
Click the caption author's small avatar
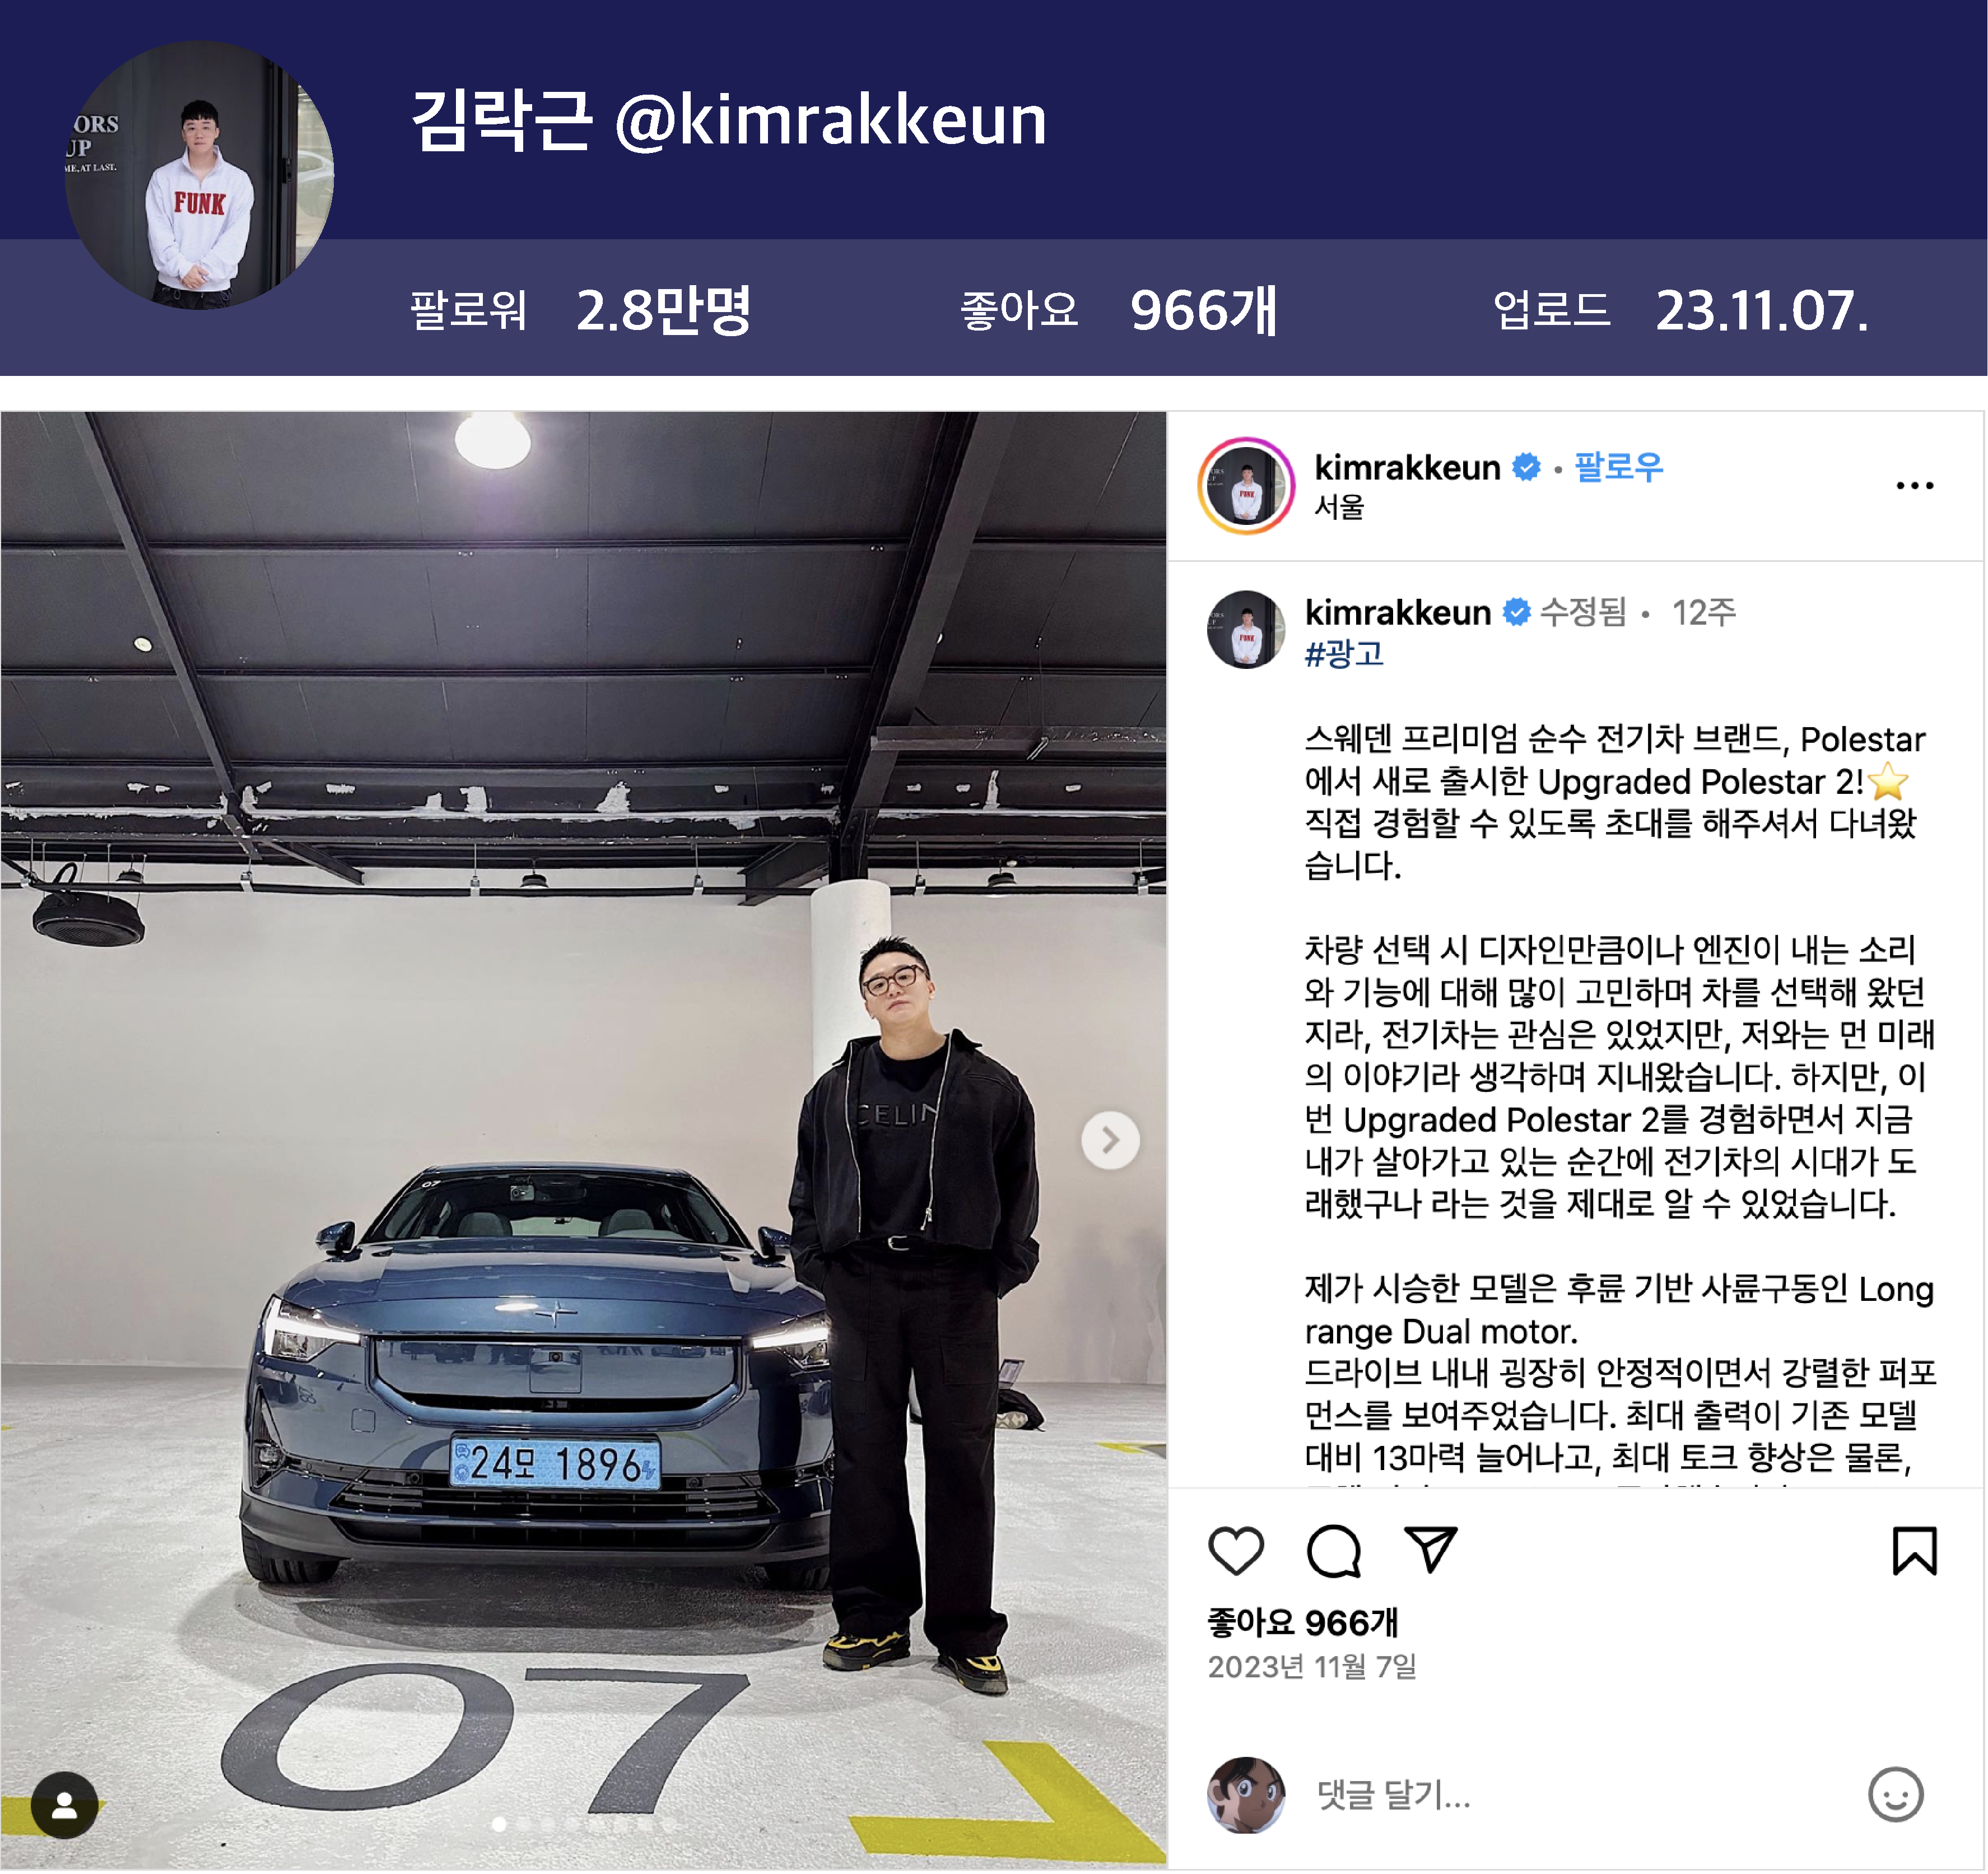pyautogui.click(x=1246, y=629)
